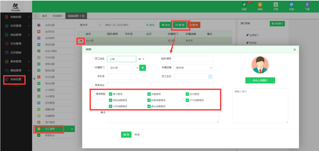
Task: Click the green 保存 button
Action: coord(126,135)
